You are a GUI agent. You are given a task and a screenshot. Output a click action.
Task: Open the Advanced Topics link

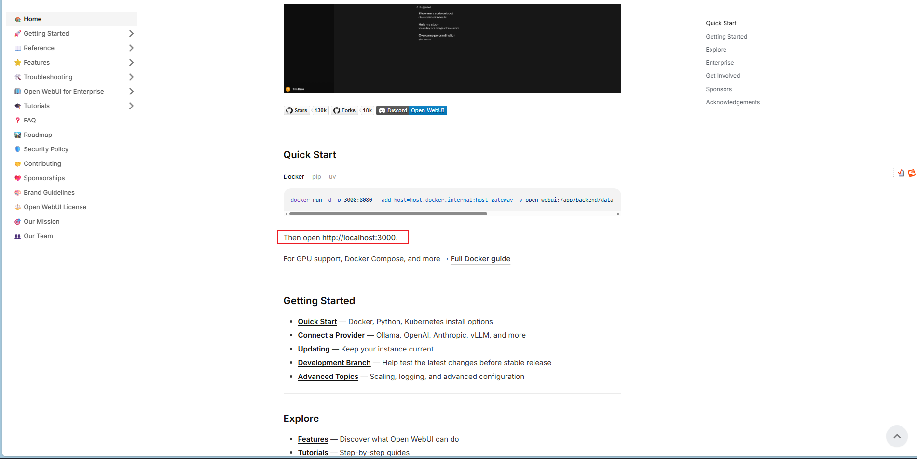click(x=328, y=377)
